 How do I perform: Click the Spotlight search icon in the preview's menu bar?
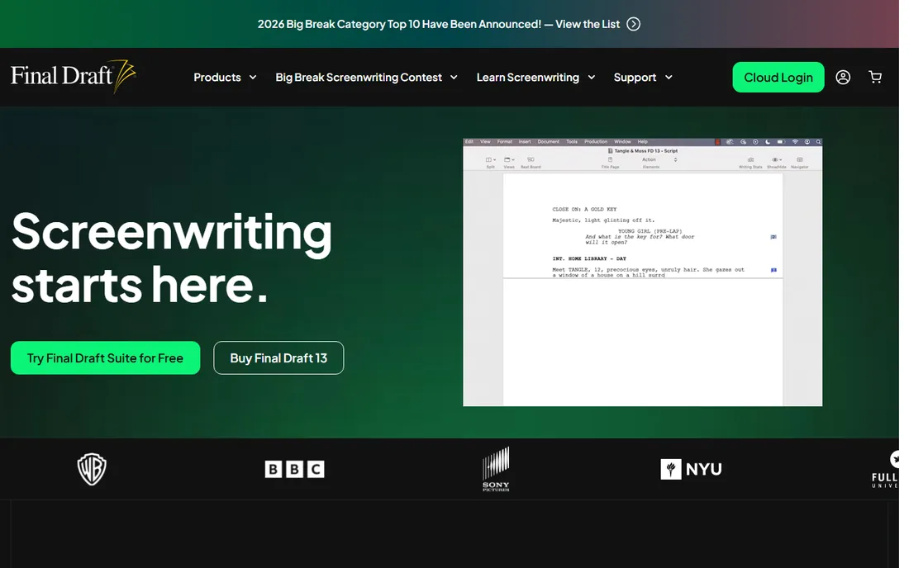click(819, 142)
